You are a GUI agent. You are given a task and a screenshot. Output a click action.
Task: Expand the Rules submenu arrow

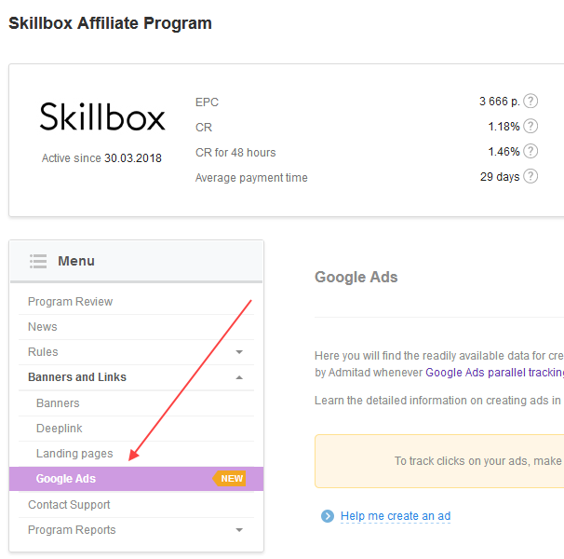(239, 352)
